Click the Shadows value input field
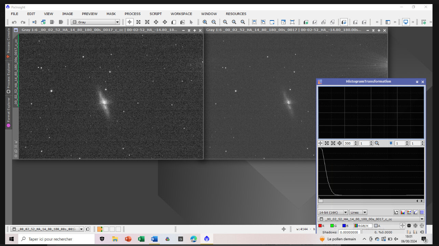439x246 pixels. 349,232
